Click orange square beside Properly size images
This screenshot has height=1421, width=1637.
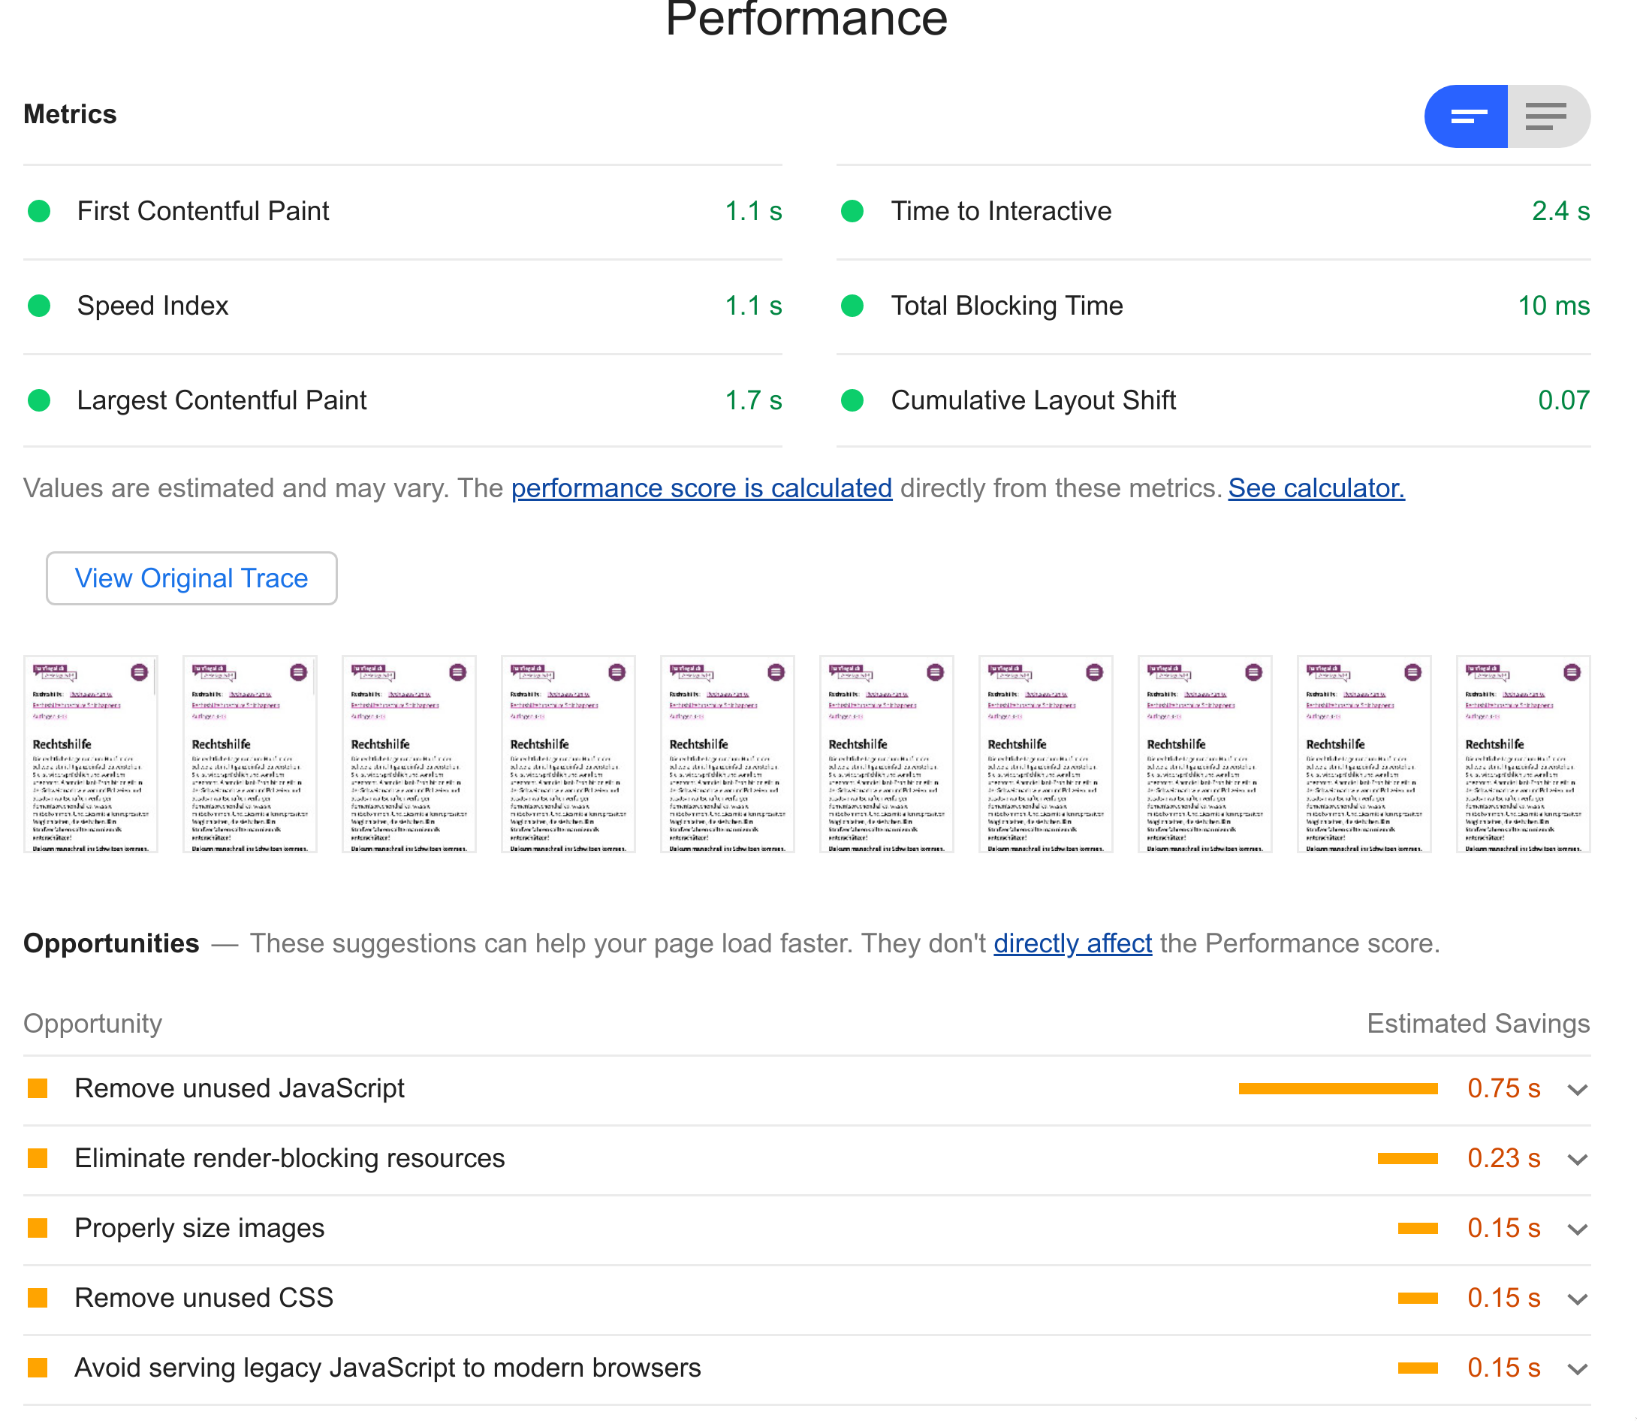tap(38, 1228)
